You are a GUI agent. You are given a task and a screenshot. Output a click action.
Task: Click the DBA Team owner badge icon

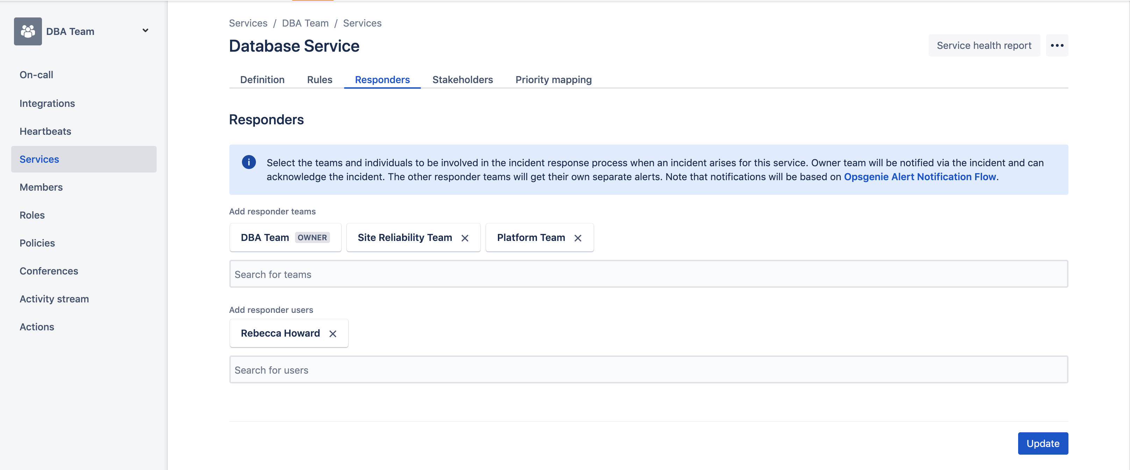point(312,236)
